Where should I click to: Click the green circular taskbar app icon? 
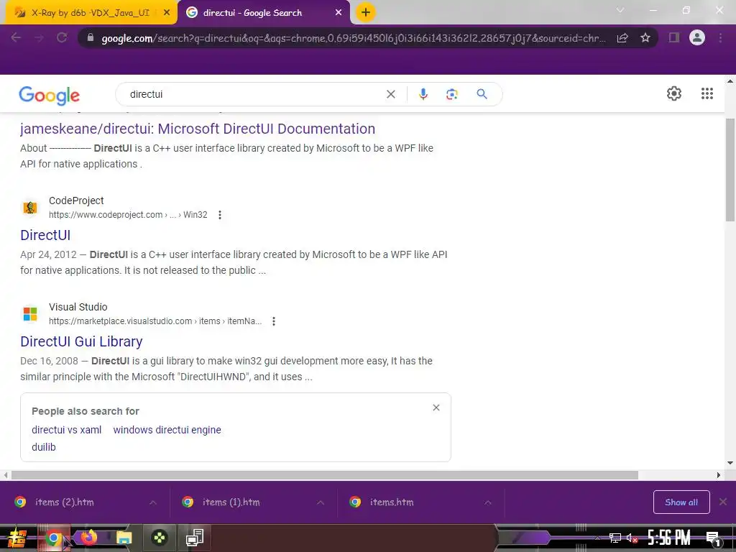coord(160,538)
